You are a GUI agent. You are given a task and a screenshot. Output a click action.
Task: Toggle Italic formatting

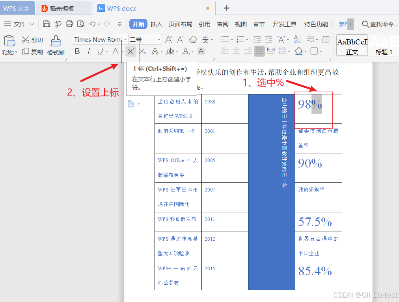(89, 52)
